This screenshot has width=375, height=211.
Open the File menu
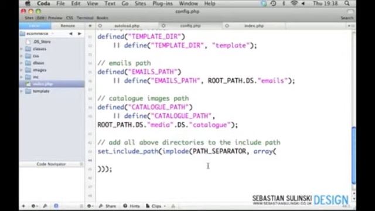[x=60, y=4]
